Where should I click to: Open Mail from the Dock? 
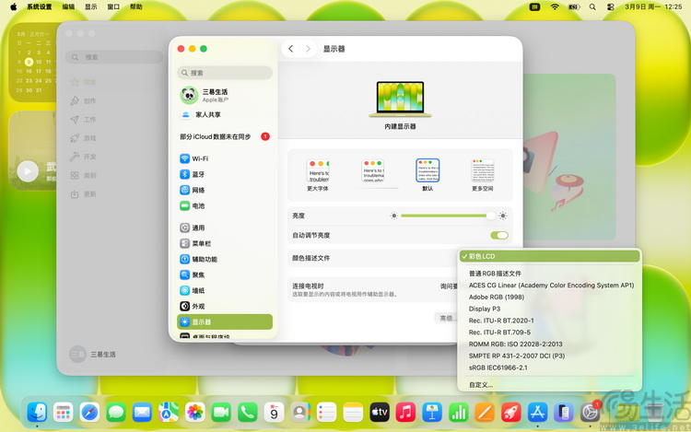pos(142,413)
